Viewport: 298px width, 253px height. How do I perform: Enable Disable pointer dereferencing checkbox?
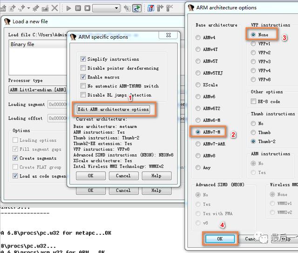click(83, 68)
